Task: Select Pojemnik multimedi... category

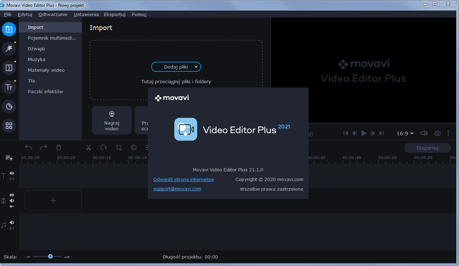Action: coord(51,38)
